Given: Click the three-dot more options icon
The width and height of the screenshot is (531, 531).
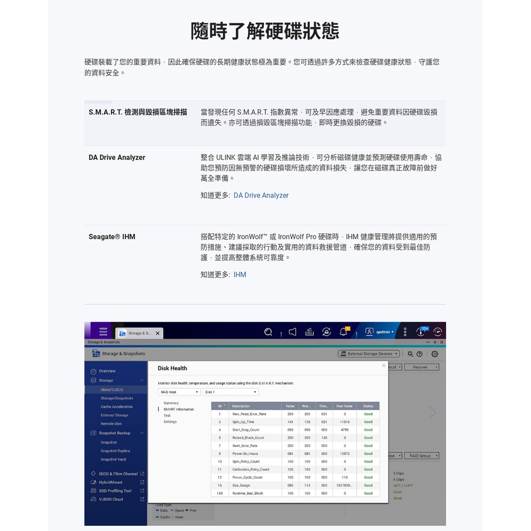Looking at the screenshot, I should pos(405,332).
